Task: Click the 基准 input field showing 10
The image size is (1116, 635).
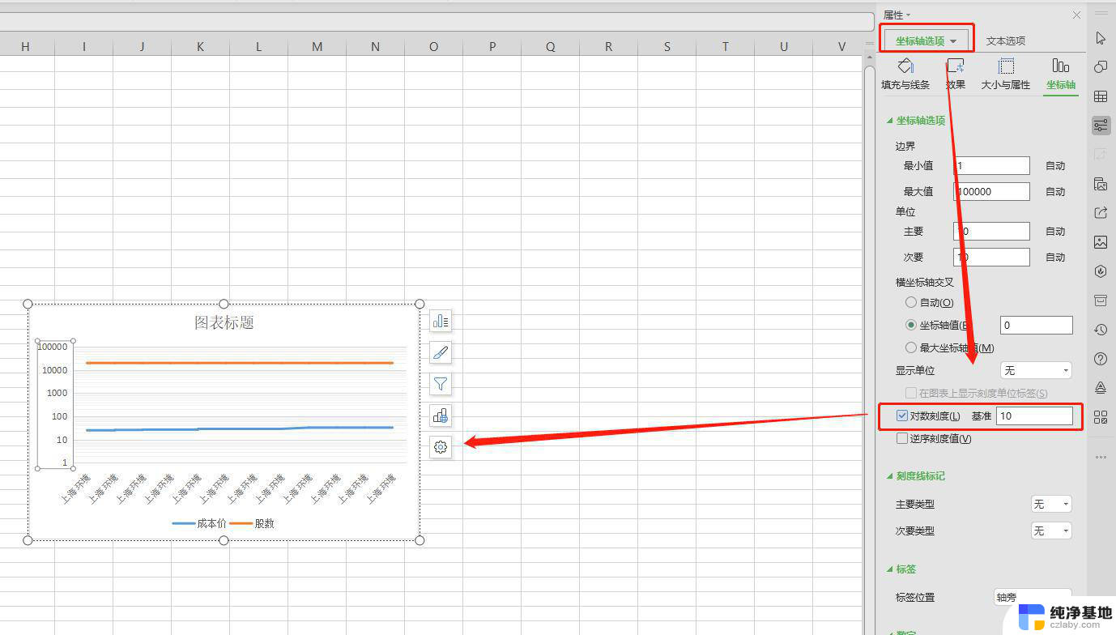Action: [x=1035, y=416]
